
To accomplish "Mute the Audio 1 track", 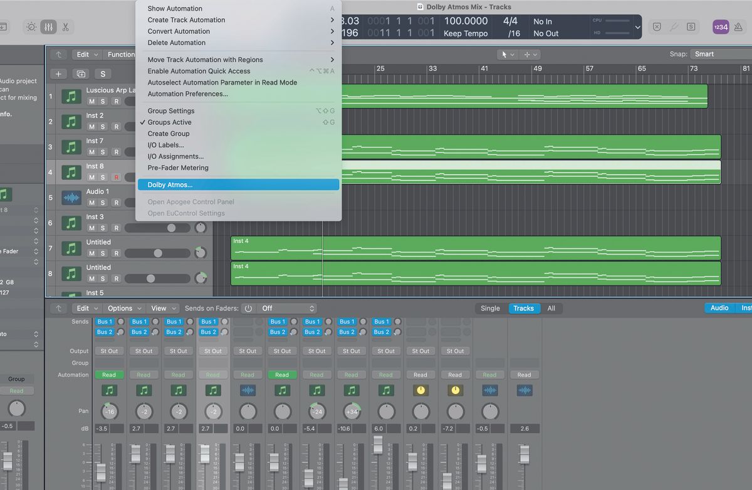I will click(x=91, y=203).
